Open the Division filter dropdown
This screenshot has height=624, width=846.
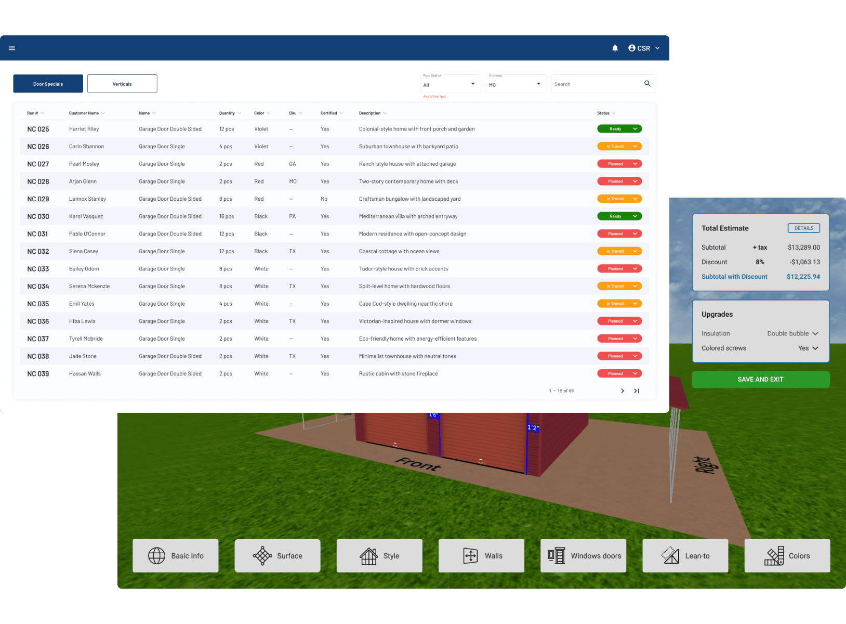point(515,84)
